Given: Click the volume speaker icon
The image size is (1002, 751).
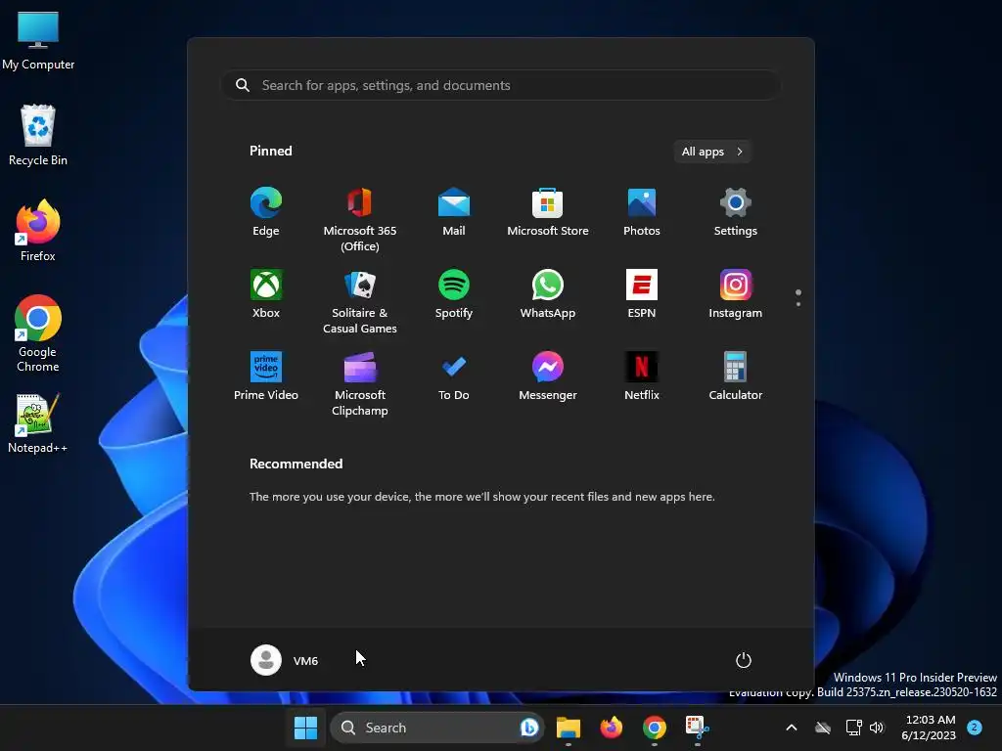Looking at the screenshot, I should 877,728.
